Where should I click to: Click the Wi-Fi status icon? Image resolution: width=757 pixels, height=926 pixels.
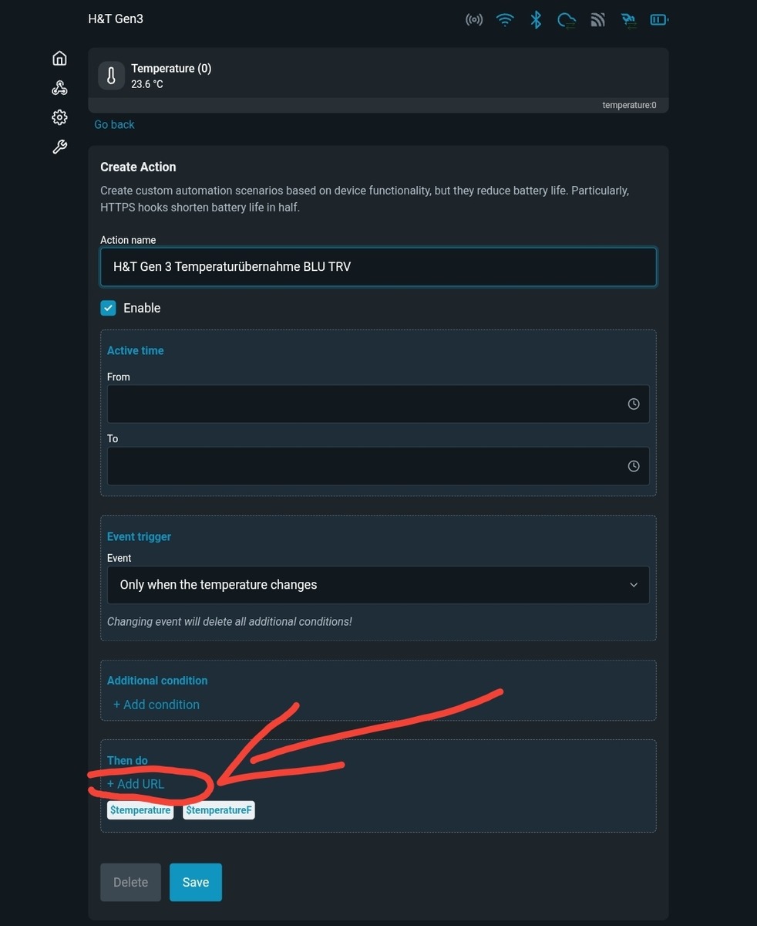point(505,20)
